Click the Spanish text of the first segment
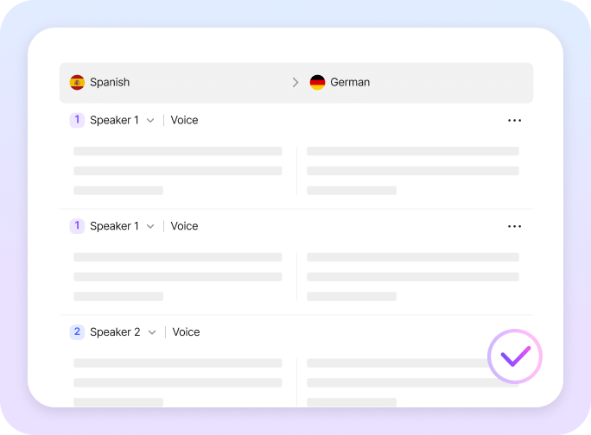 pyautogui.click(x=177, y=170)
